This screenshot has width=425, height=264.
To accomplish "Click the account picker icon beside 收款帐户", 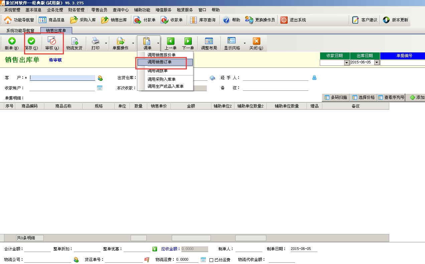I will click(x=100, y=88).
